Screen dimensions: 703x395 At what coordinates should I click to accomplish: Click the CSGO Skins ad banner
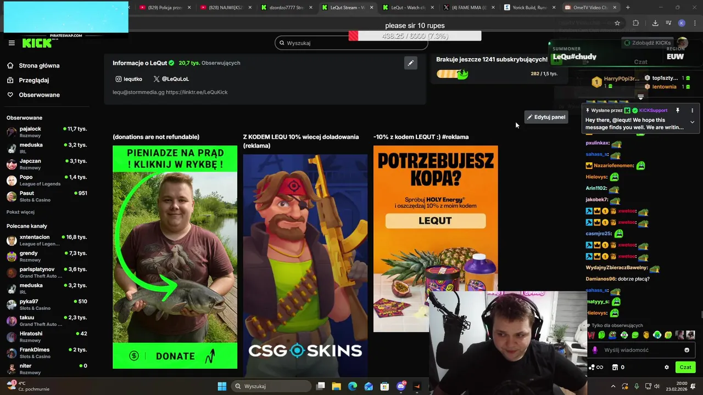(x=305, y=266)
